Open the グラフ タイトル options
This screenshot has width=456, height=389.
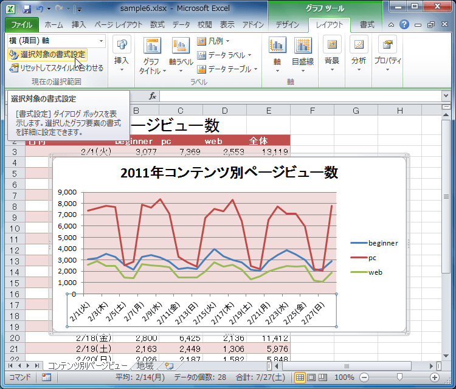click(151, 56)
